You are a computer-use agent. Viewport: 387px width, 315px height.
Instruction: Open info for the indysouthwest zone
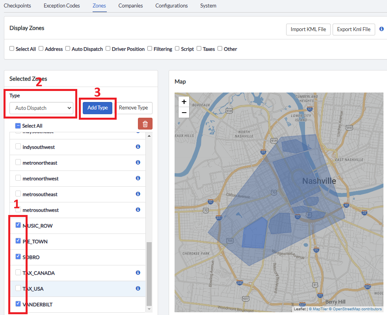coord(138,146)
